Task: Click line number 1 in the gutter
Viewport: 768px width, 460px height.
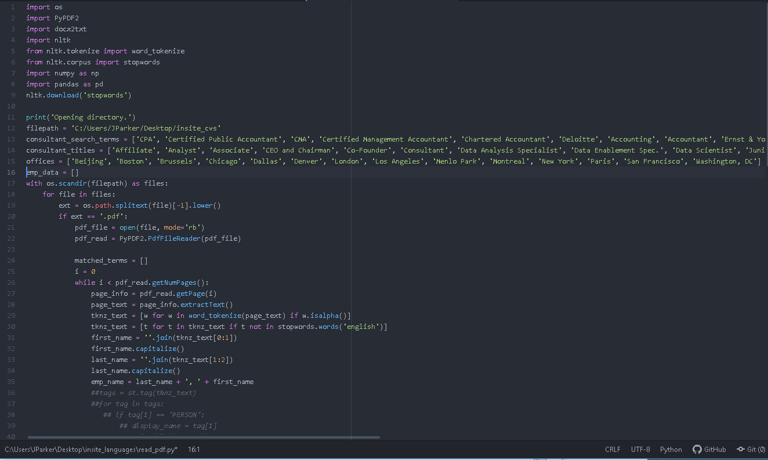Action: click(13, 7)
